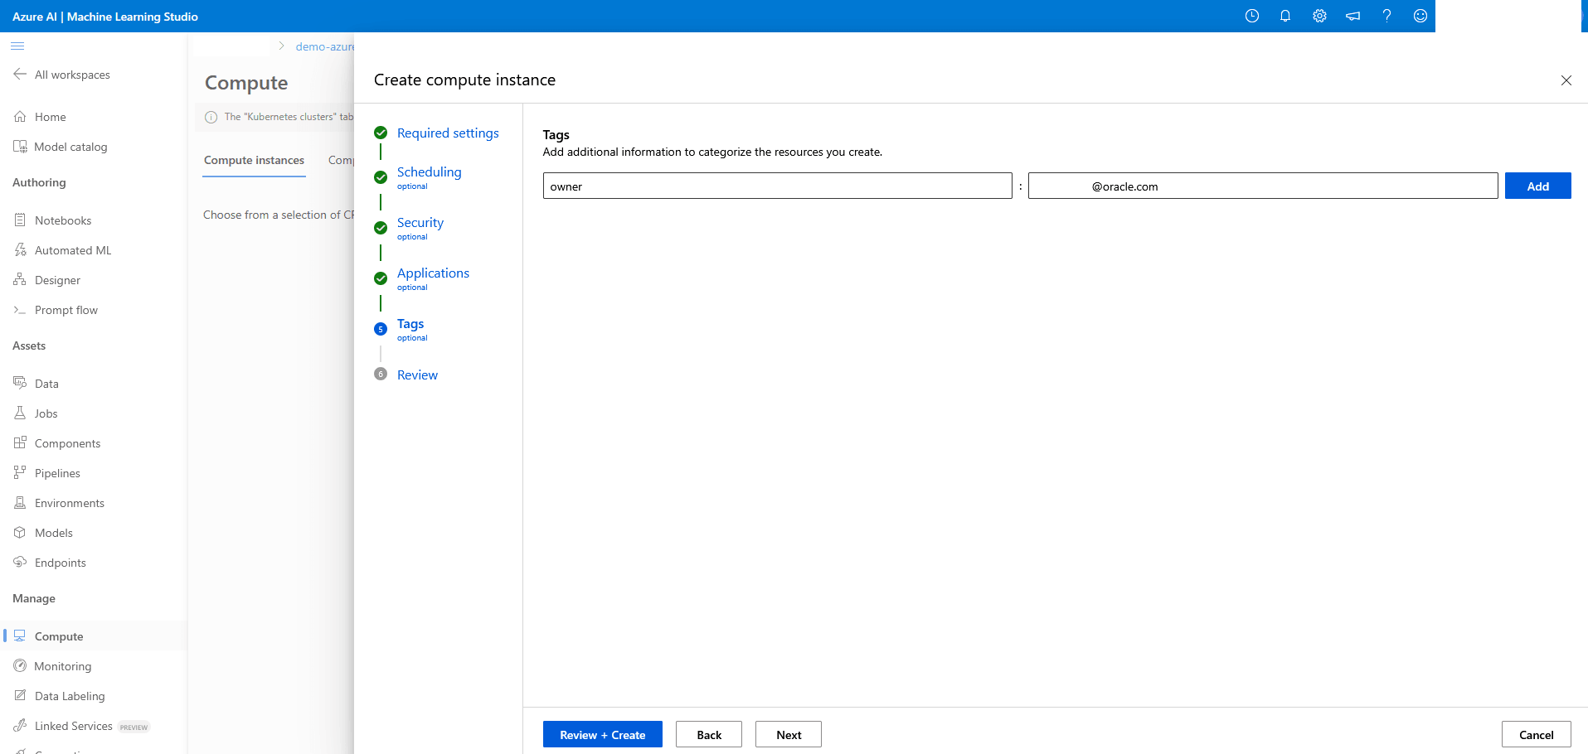Screen dimensions: 1588x754
Task: Switch to the Compute instances tab
Action: [254, 160]
